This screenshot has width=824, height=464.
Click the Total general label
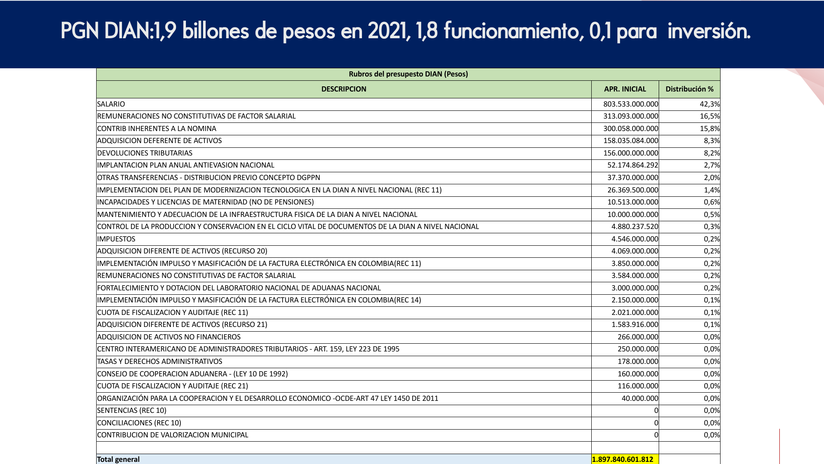pos(118,459)
